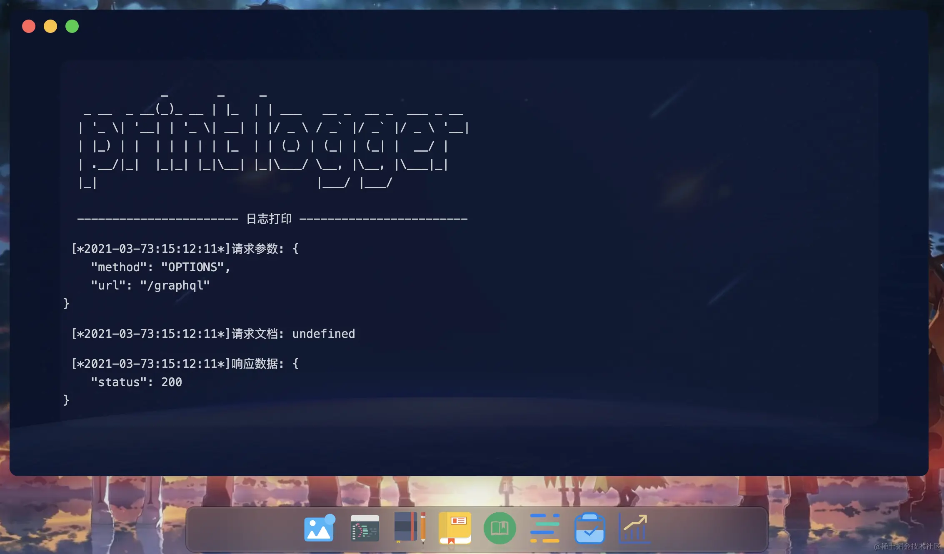The image size is (944, 554).
Task: Click the status 200 value
Action: pyautogui.click(x=171, y=382)
